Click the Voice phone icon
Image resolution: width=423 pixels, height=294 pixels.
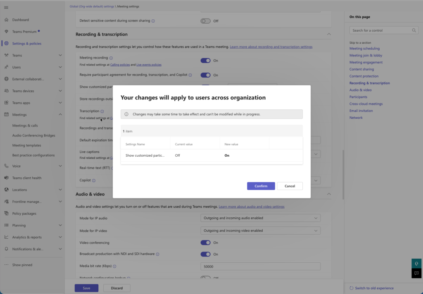coord(6,166)
